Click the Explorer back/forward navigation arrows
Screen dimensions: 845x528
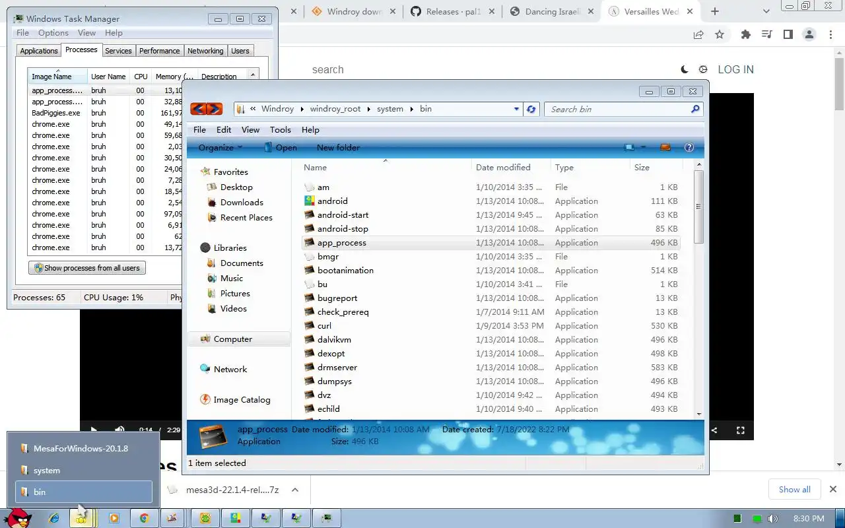point(206,109)
